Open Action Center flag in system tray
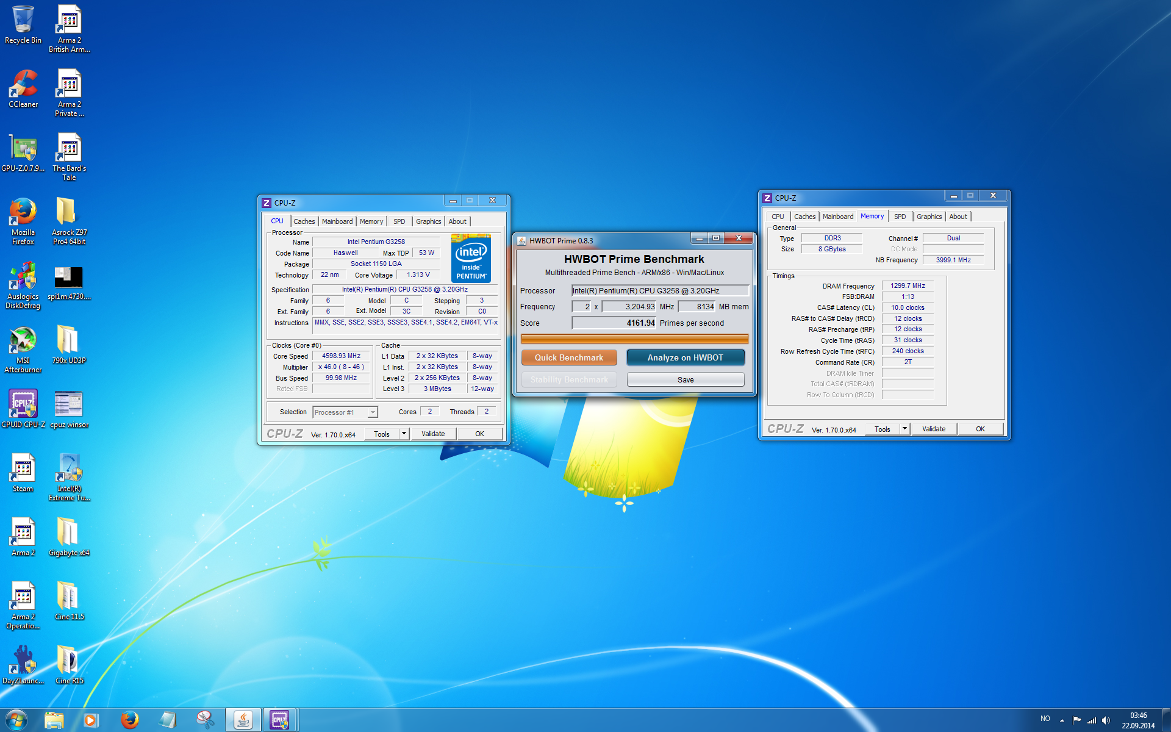 1076,720
